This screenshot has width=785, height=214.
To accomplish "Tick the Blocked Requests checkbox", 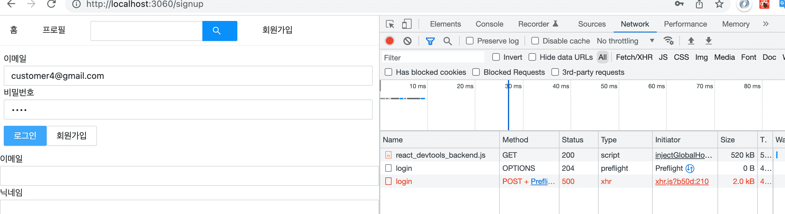I will click(x=476, y=72).
